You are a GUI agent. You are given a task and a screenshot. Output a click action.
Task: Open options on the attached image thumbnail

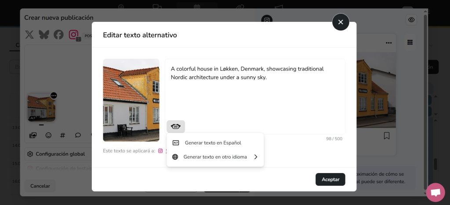pyautogui.click(x=54, y=95)
